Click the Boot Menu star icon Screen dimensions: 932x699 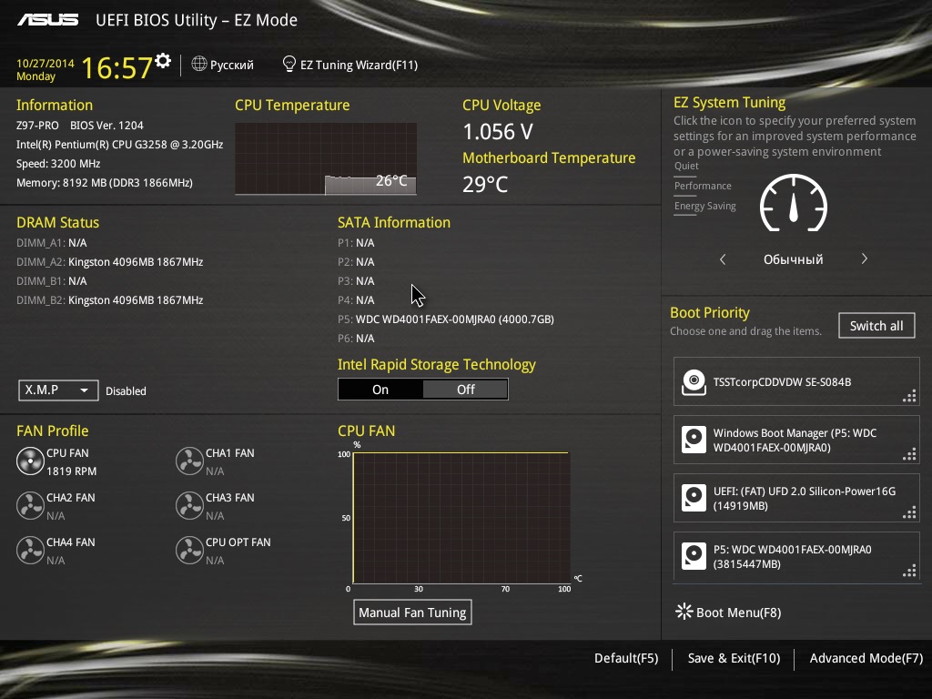684,611
